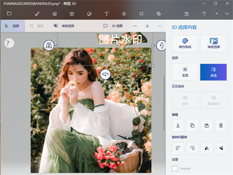
Task: Expand the history dropdown arrow
Action: (x=217, y=14)
